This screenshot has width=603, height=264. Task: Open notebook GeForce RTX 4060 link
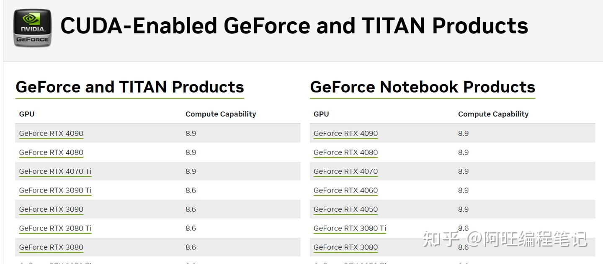(x=345, y=190)
